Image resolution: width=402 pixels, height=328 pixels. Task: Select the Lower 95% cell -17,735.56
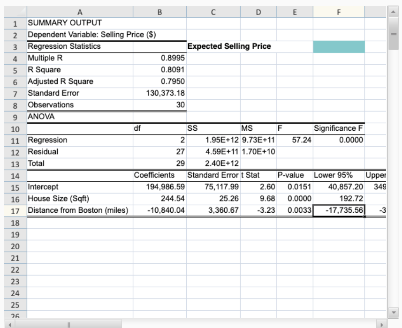[x=339, y=210]
